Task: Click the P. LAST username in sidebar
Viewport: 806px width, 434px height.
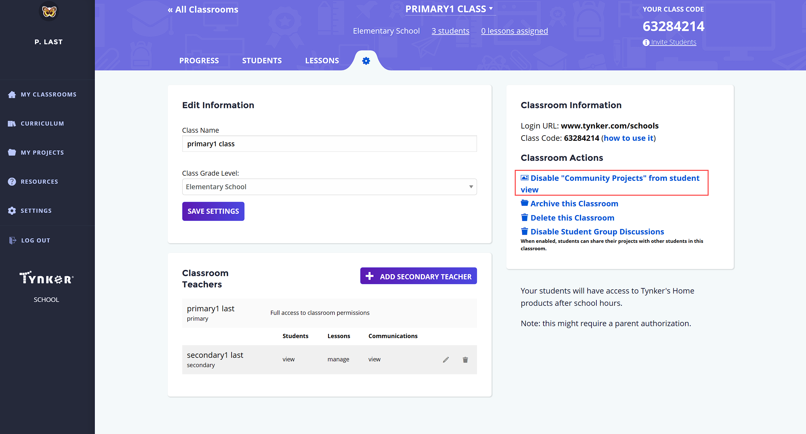Action: click(49, 42)
